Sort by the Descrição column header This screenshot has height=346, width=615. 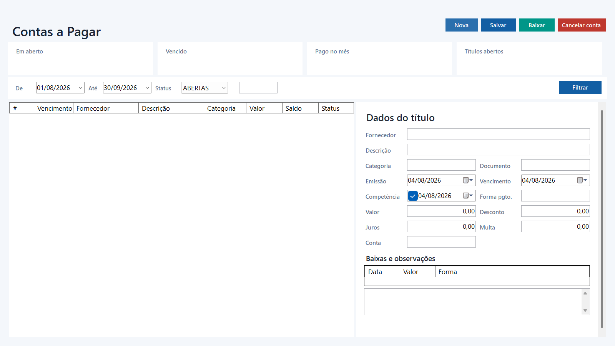pos(171,108)
